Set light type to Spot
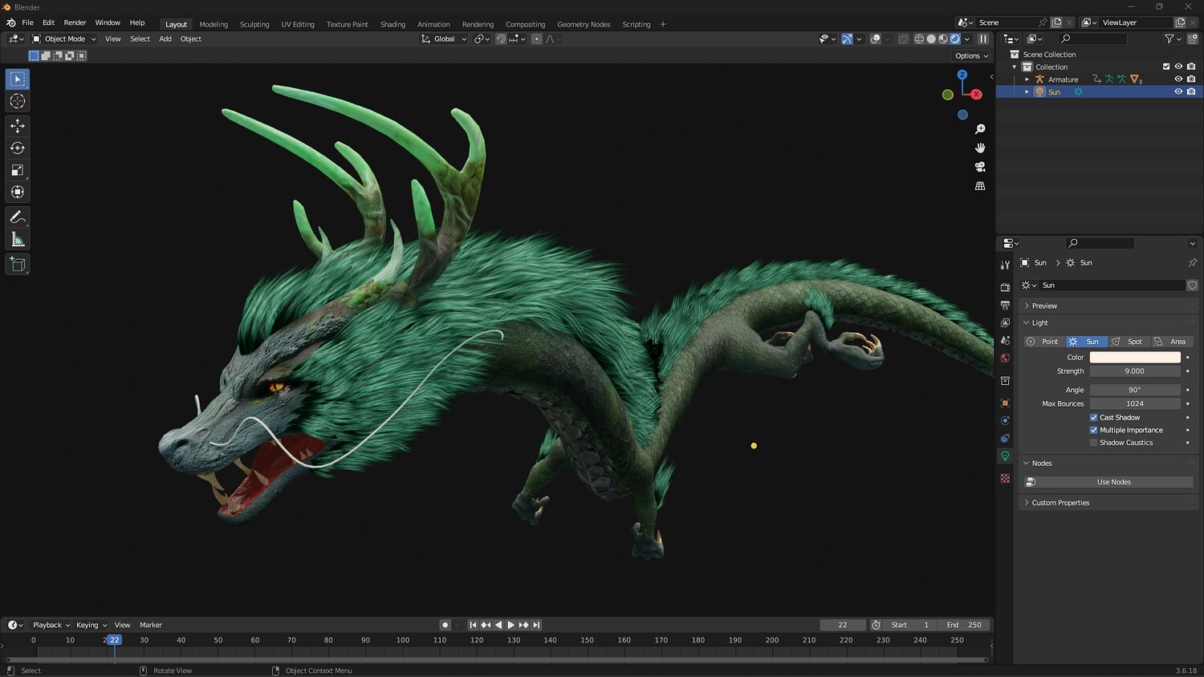Viewport: 1204px width, 677px height. [1128, 342]
